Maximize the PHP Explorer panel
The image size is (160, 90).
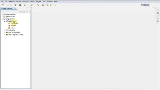(29, 8)
